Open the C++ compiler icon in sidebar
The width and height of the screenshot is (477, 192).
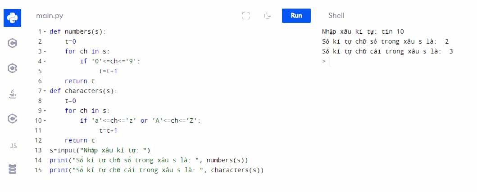(12, 68)
